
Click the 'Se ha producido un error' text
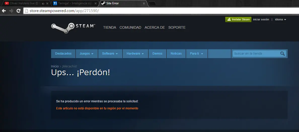tap(97, 101)
